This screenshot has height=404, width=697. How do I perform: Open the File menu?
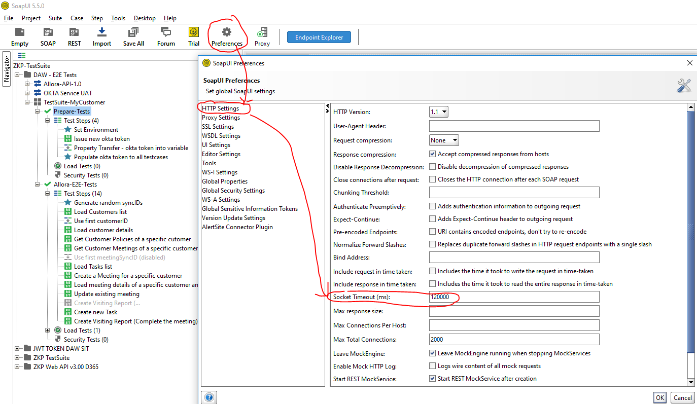pyautogui.click(x=9, y=18)
